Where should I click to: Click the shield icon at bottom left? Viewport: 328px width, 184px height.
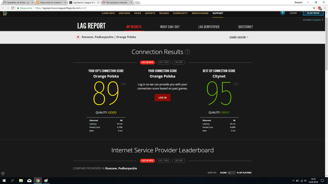tap(3, 174)
